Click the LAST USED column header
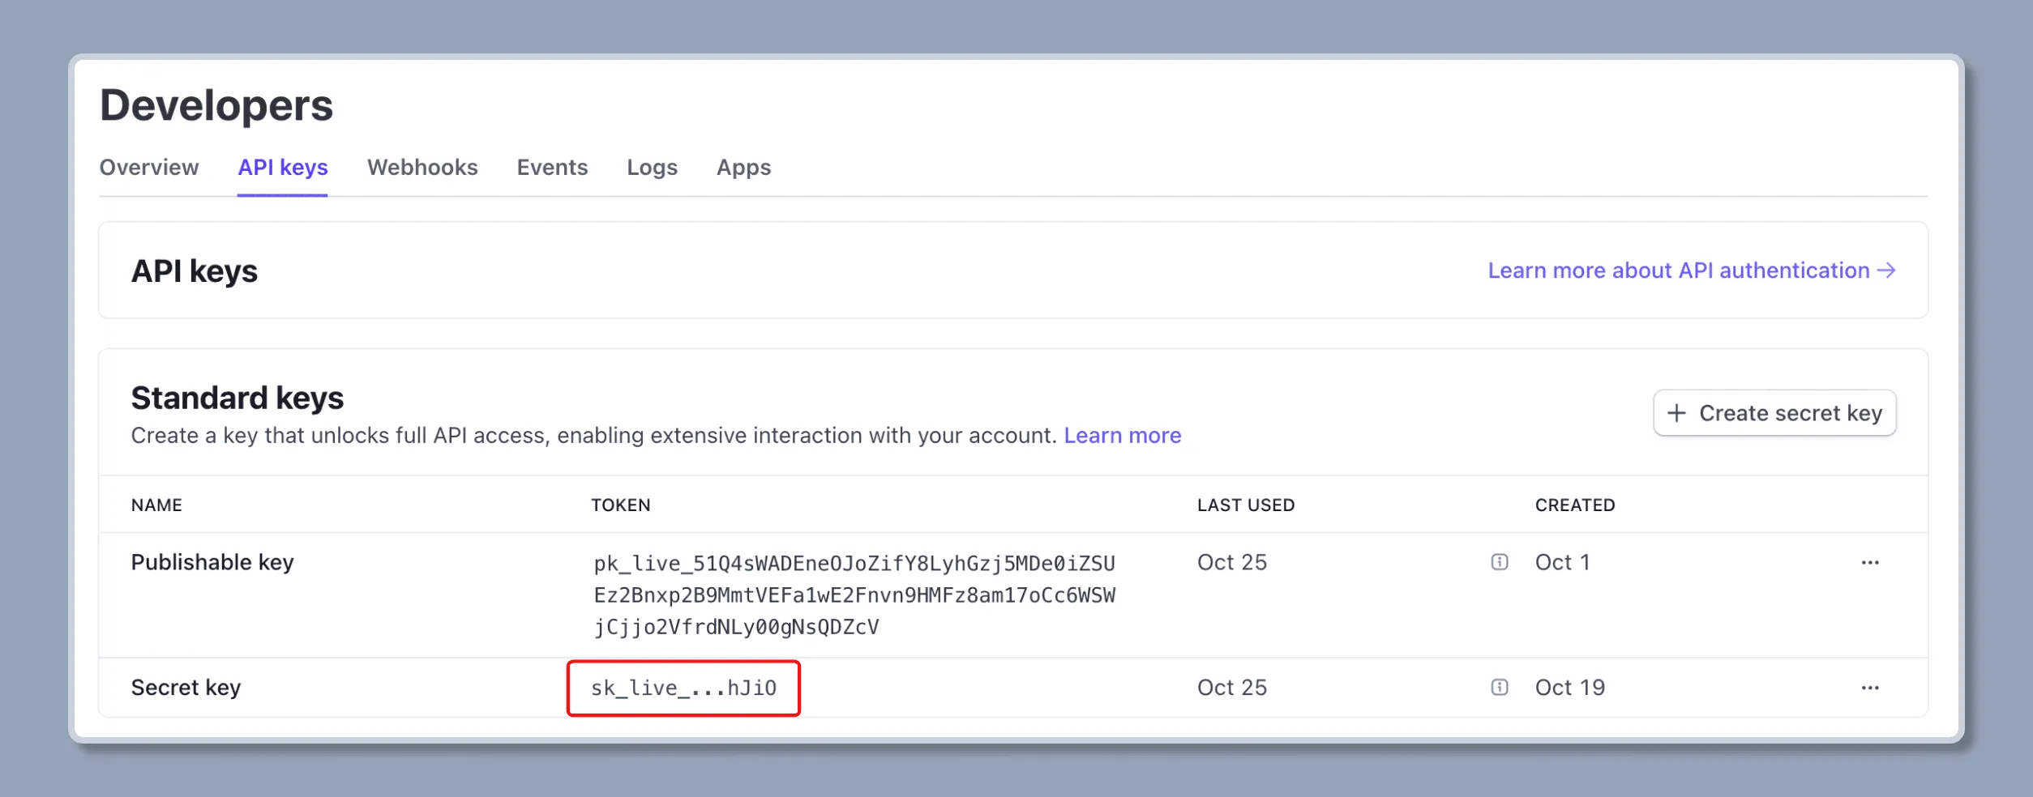Viewport: 2033px width, 797px height. tap(1245, 505)
